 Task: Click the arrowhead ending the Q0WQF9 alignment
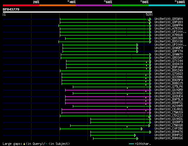(x=137, y=48)
